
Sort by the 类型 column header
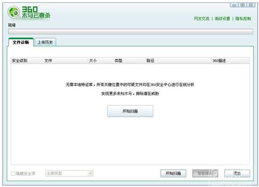129,61
